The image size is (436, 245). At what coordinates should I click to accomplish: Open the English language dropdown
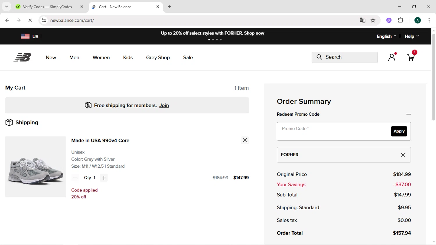[386, 36]
